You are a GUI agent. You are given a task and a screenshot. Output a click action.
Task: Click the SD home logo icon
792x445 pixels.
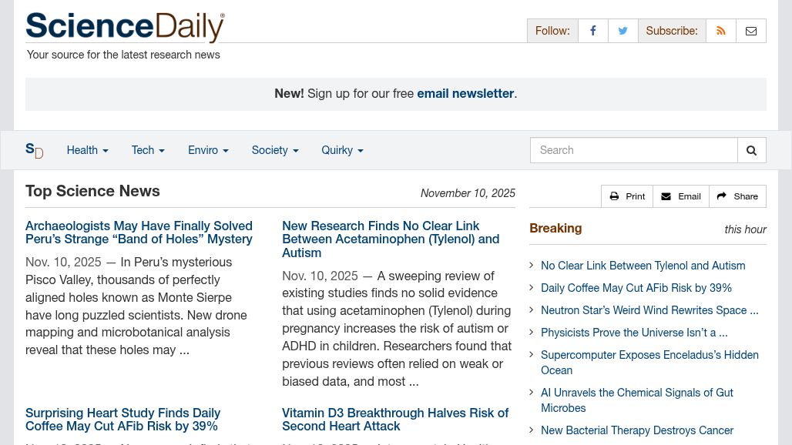(34, 150)
